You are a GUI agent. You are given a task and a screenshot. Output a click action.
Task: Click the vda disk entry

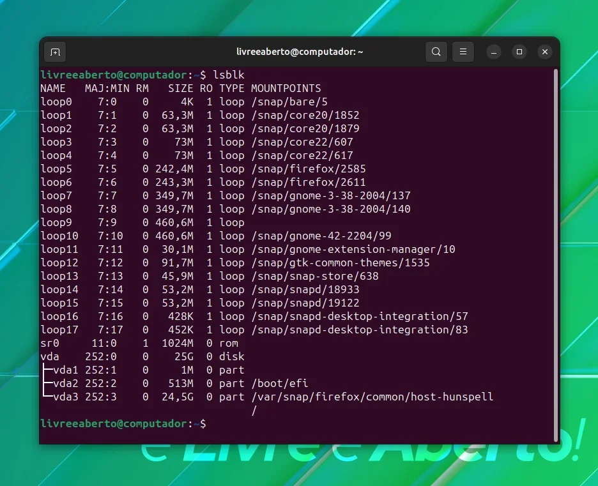(50, 357)
